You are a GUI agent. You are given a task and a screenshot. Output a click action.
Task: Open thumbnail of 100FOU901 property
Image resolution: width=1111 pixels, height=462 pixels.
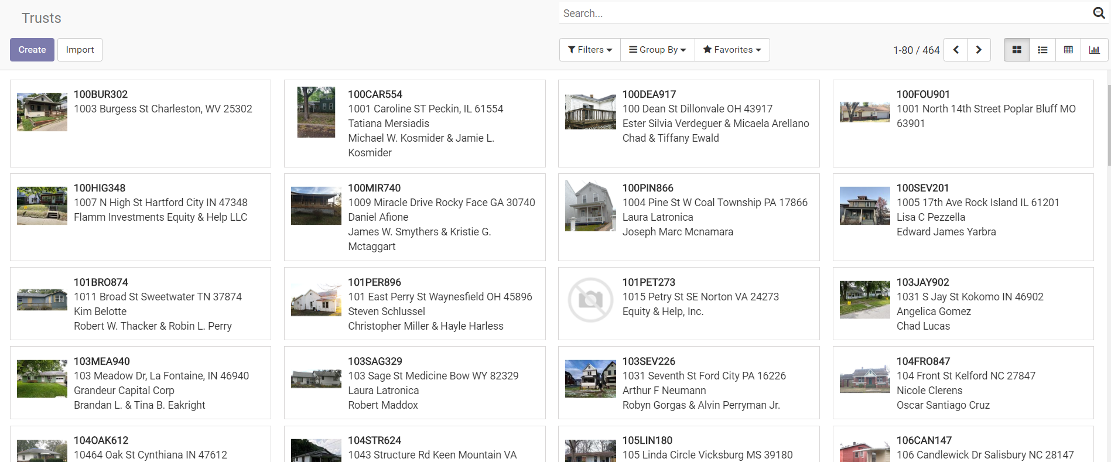tap(864, 112)
